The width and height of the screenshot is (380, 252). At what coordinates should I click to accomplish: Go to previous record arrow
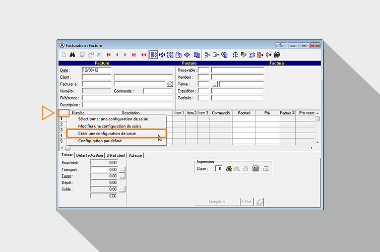[117, 55]
